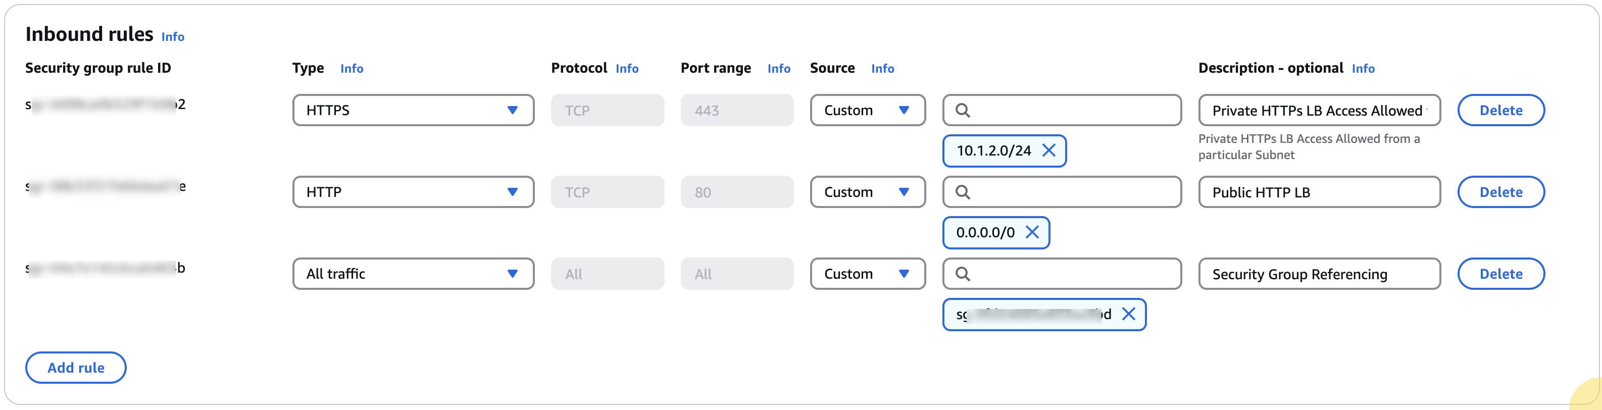Click source search field for All traffic rule
Screen dimensions: 1602x410
pos(1070,274)
